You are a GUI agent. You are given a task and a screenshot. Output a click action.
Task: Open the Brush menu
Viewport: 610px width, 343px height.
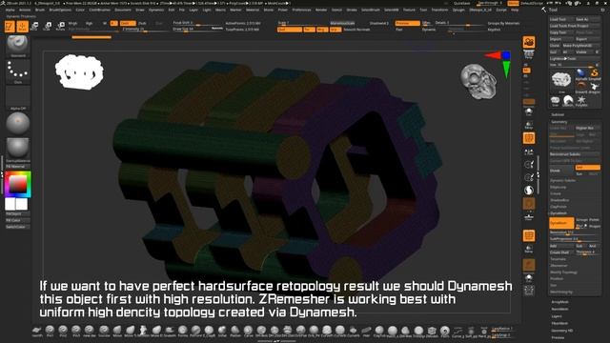coord(40,10)
